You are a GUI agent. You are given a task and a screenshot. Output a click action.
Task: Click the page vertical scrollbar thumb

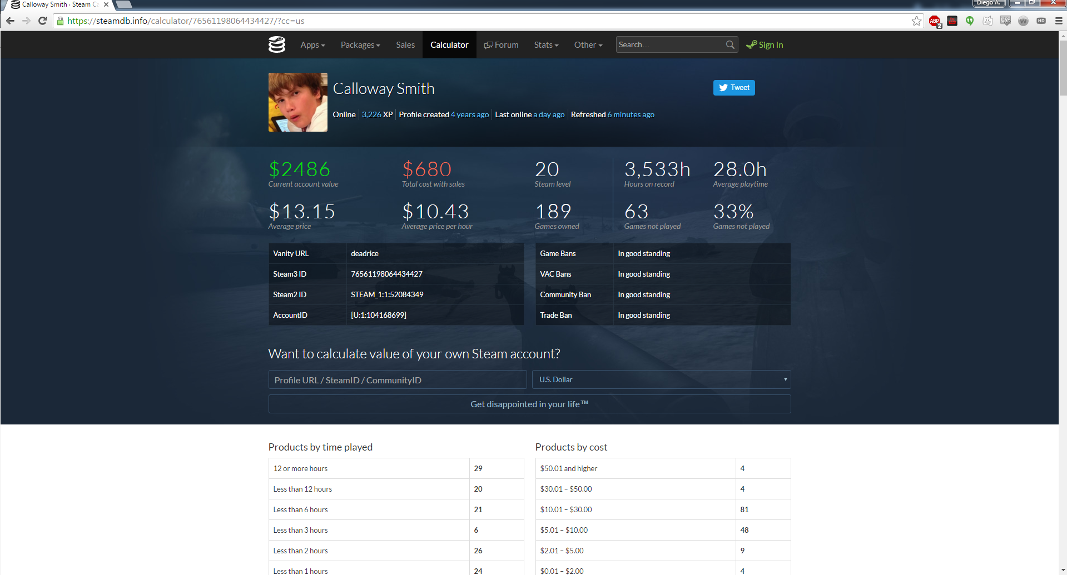click(x=1063, y=67)
